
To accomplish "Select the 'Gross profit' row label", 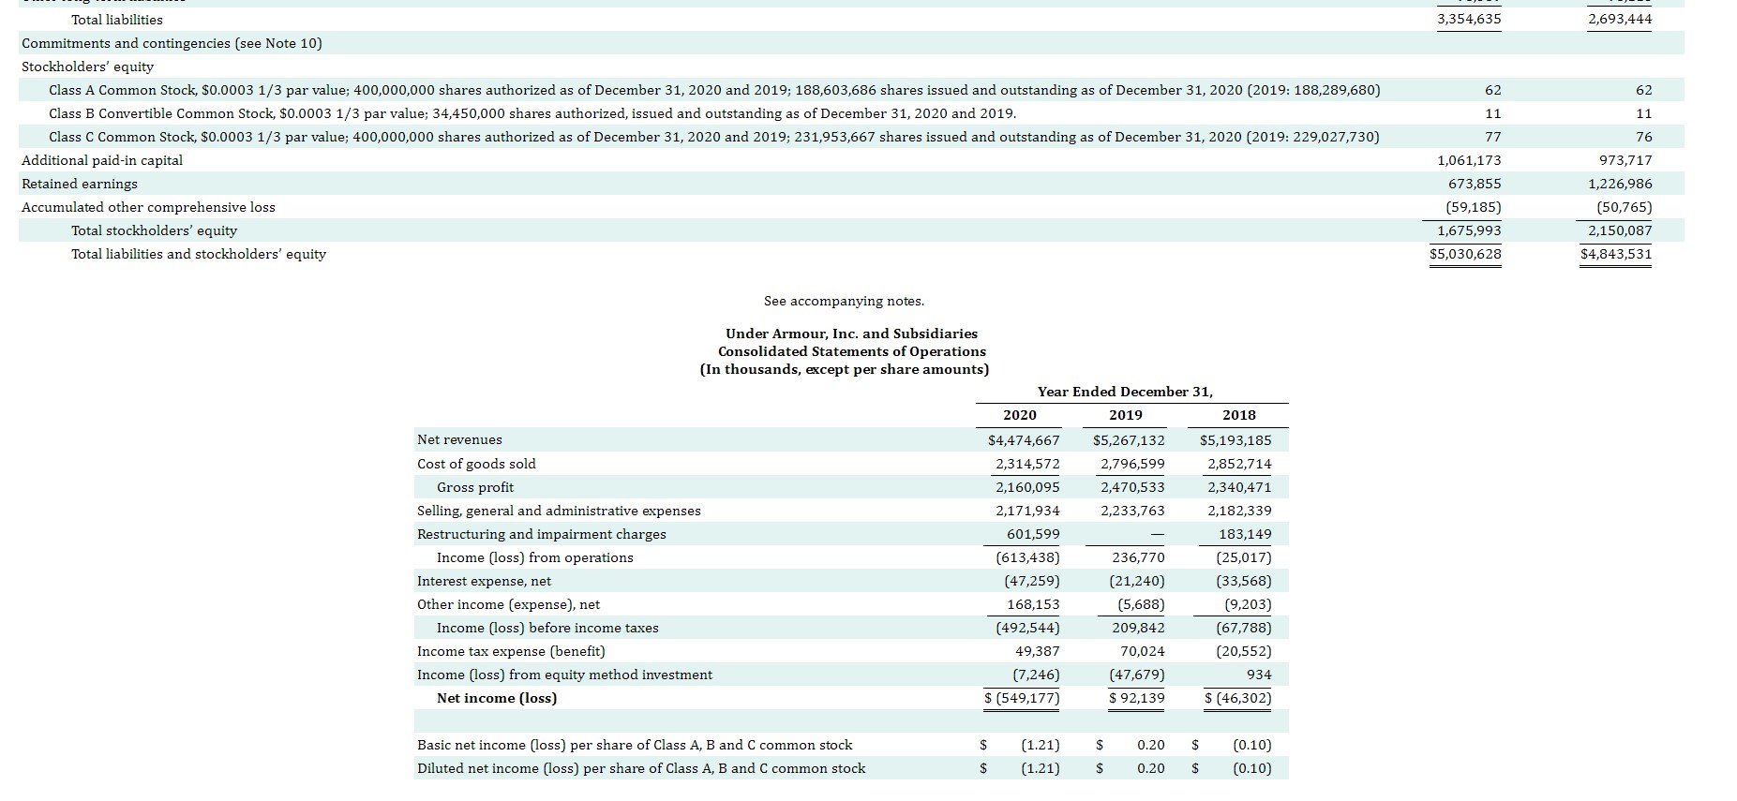I will pyautogui.click(x=475, y=487).
